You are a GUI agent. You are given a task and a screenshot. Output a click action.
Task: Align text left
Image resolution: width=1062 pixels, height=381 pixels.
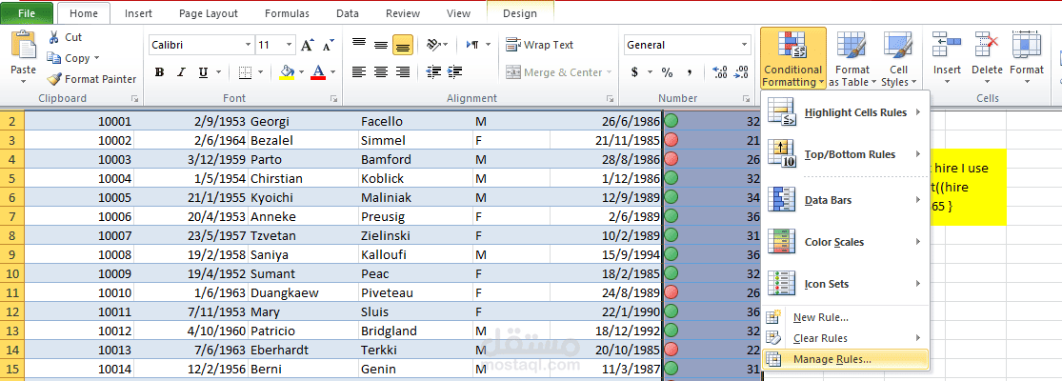[359, 71]
